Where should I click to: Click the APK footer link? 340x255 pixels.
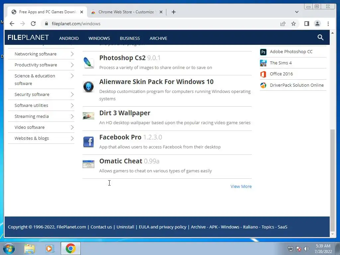tap(213, 227)
